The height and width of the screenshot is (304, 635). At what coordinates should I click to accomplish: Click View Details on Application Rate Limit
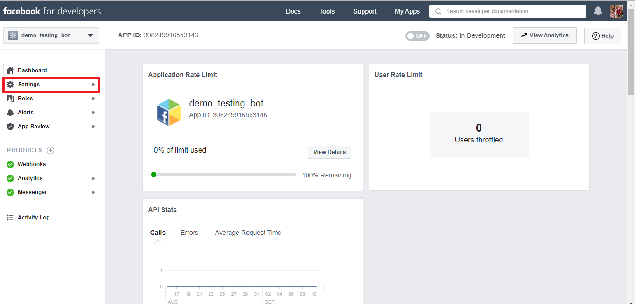(329, 152)
